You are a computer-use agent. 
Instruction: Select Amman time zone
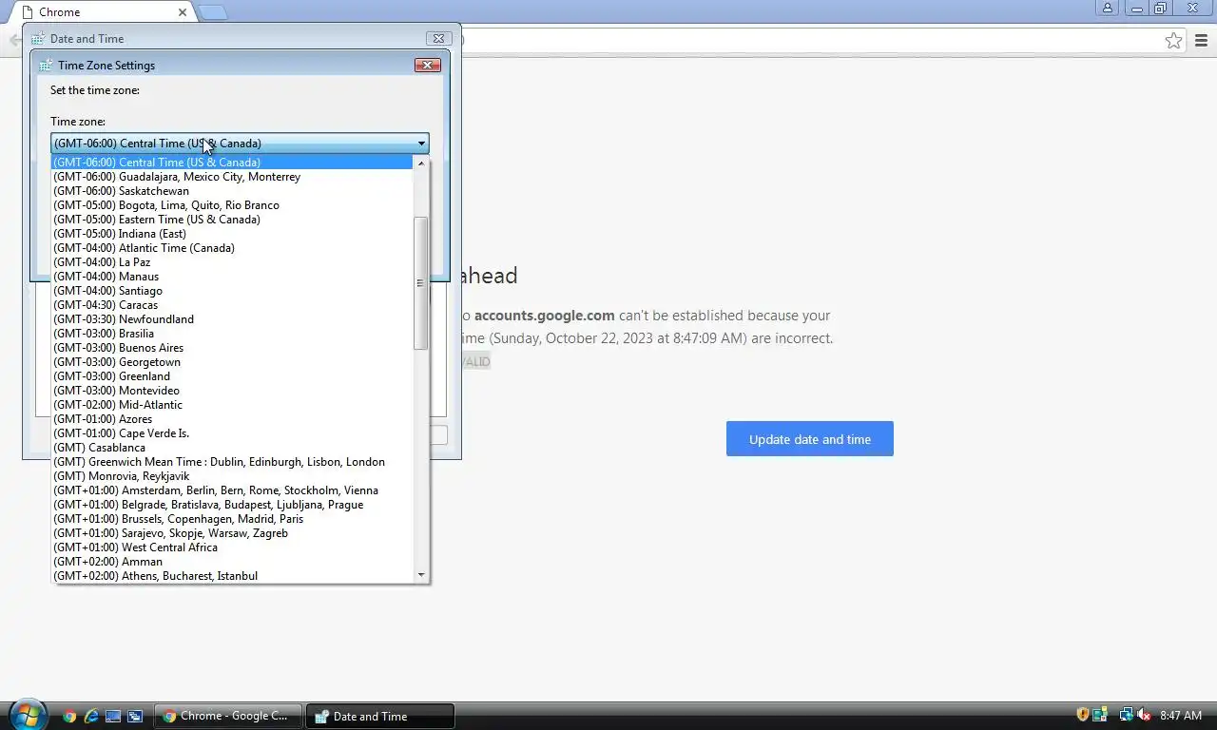(232, 562)
